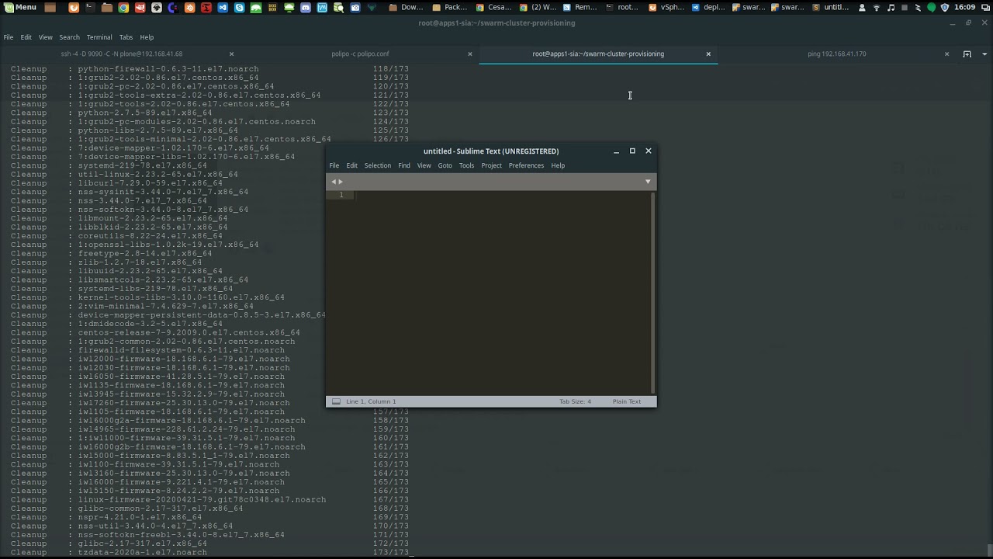This screenshot has height=559, width=993.
Task: Click Sublime's previous tab arrow
Action: point(334,182)
